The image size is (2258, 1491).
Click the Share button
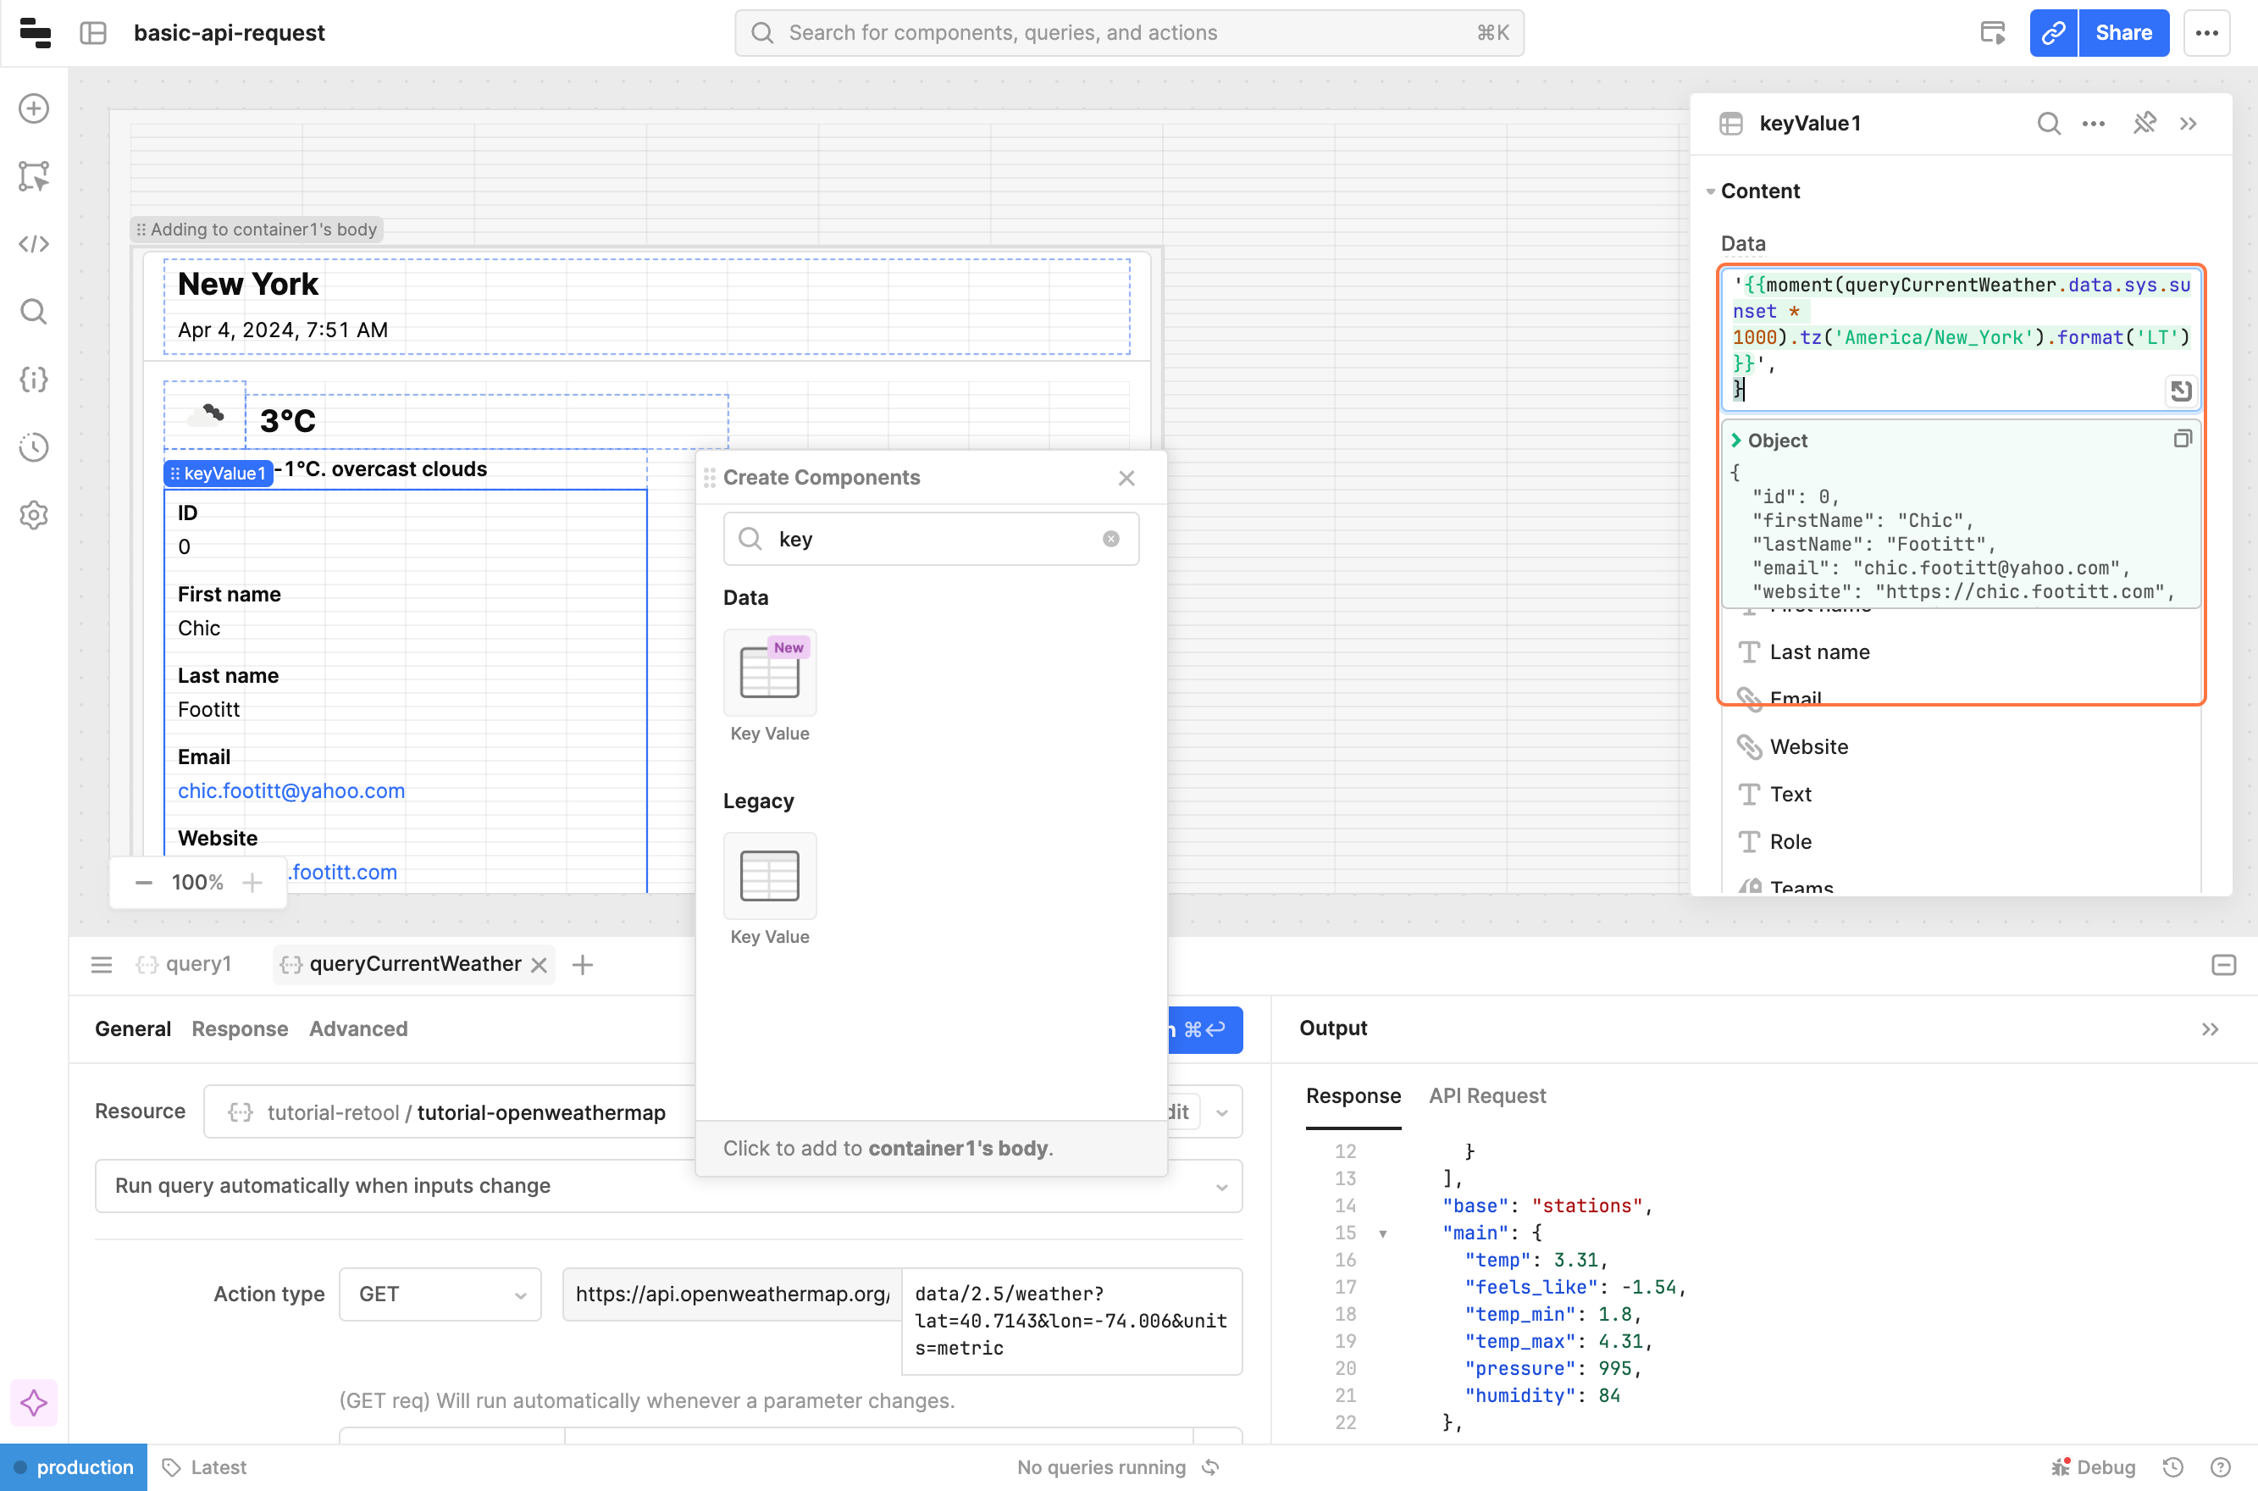coord(2123,33)
